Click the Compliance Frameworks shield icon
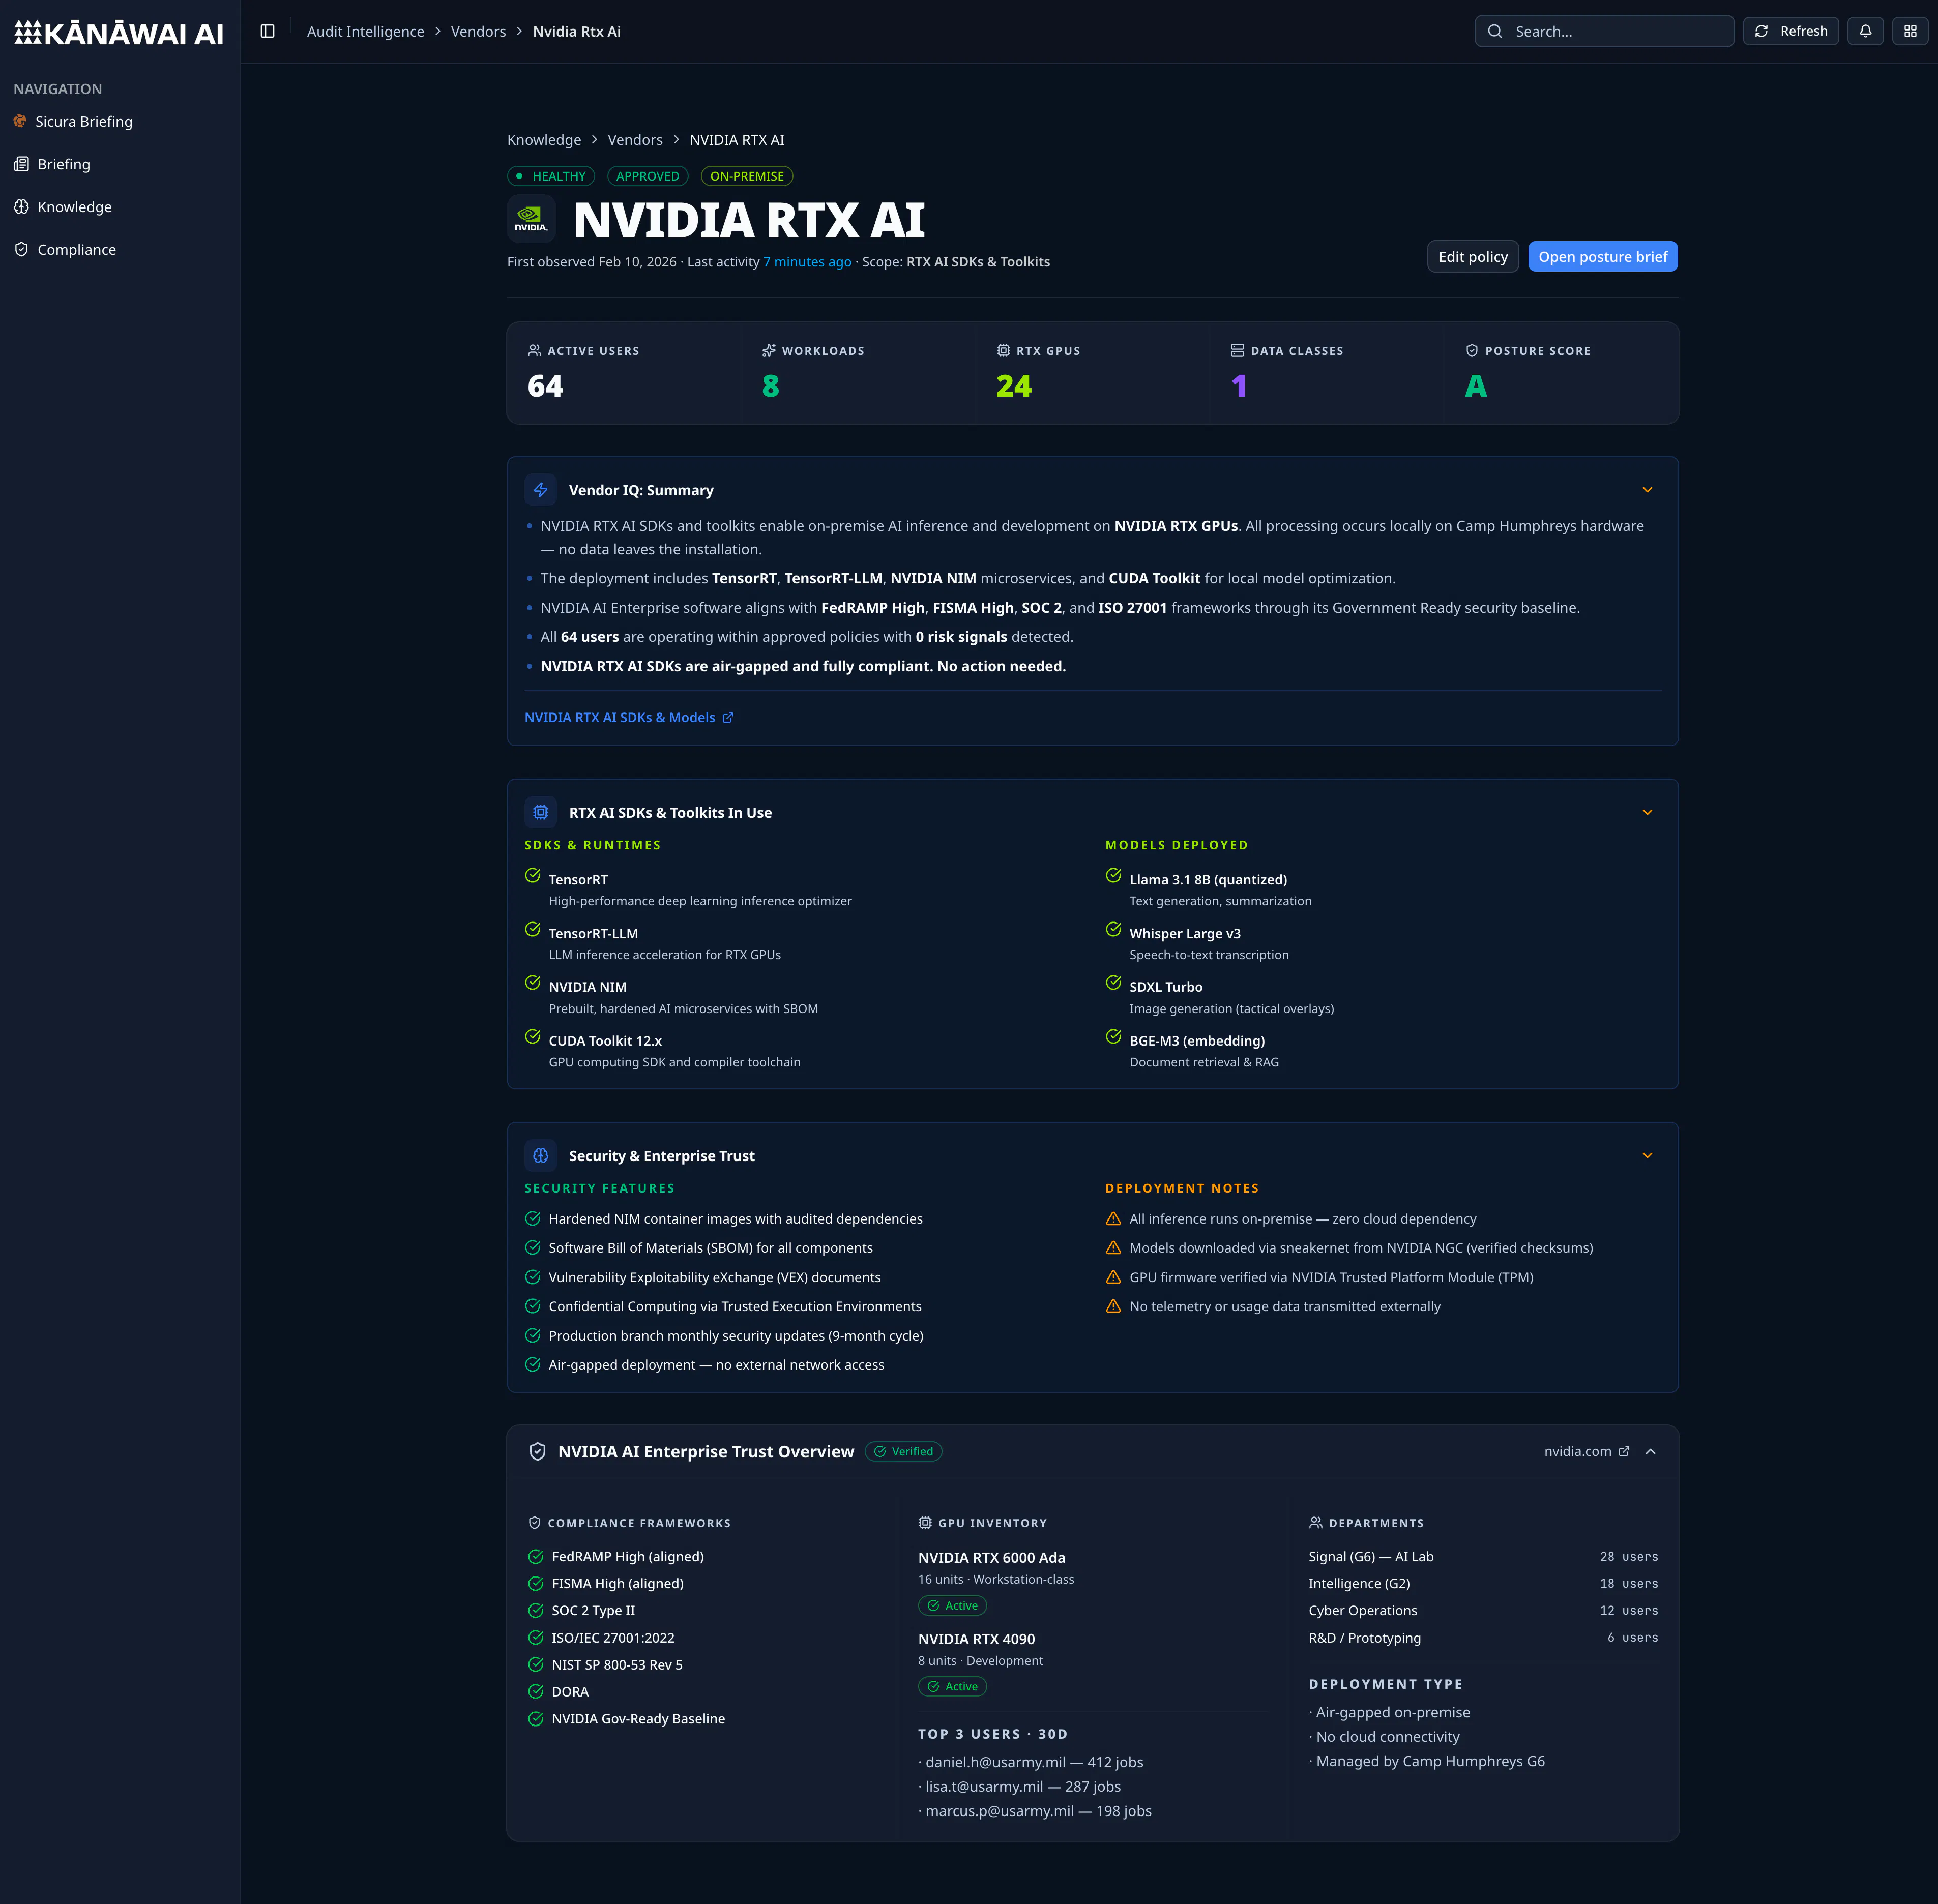This screenshot has height=1904, width=1938. coord(534,1522)
